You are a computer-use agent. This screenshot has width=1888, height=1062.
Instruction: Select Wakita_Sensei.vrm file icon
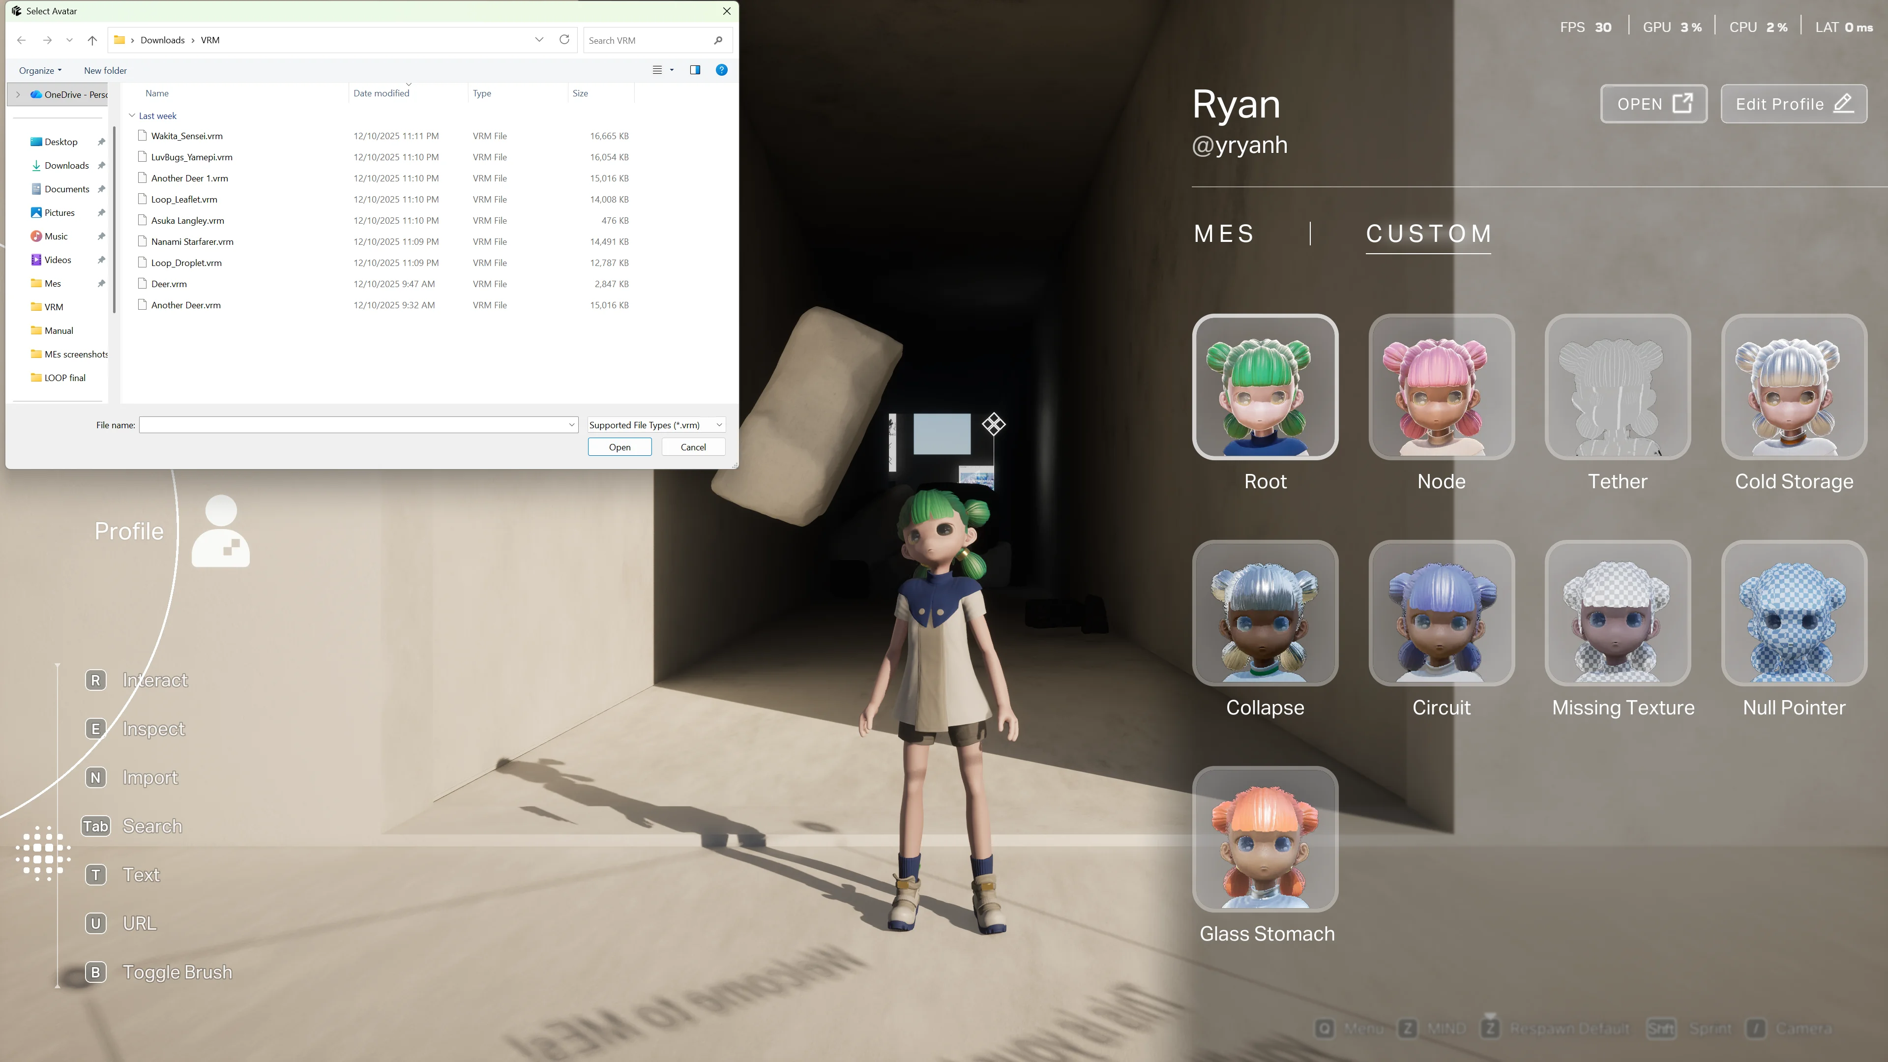143,136
